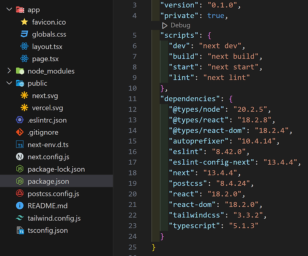Click the PostCSS icon for postcss.config.js
This screenshot has width=308, height=256.
19,194
